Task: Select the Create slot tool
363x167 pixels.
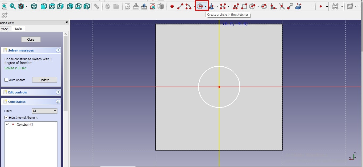Action: point(264,6)
